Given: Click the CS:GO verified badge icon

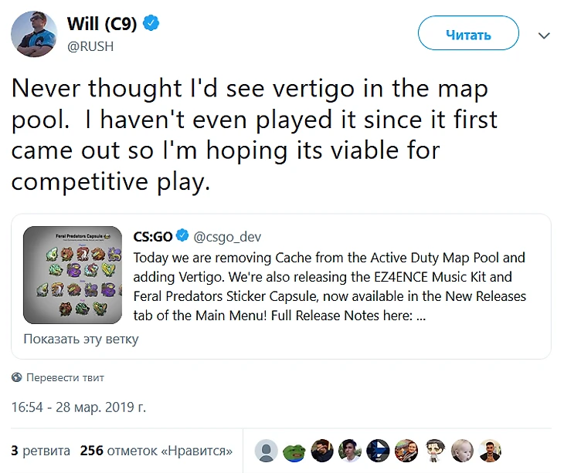Looking at the screenshot, I should click(182, 235).
